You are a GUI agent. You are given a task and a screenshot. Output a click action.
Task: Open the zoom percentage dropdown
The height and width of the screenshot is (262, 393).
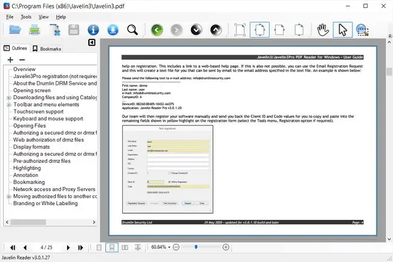(x=169, y=247)
